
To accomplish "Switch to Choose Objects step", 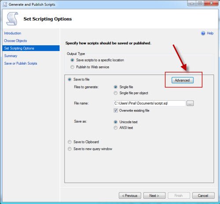I will pos(15,41).
